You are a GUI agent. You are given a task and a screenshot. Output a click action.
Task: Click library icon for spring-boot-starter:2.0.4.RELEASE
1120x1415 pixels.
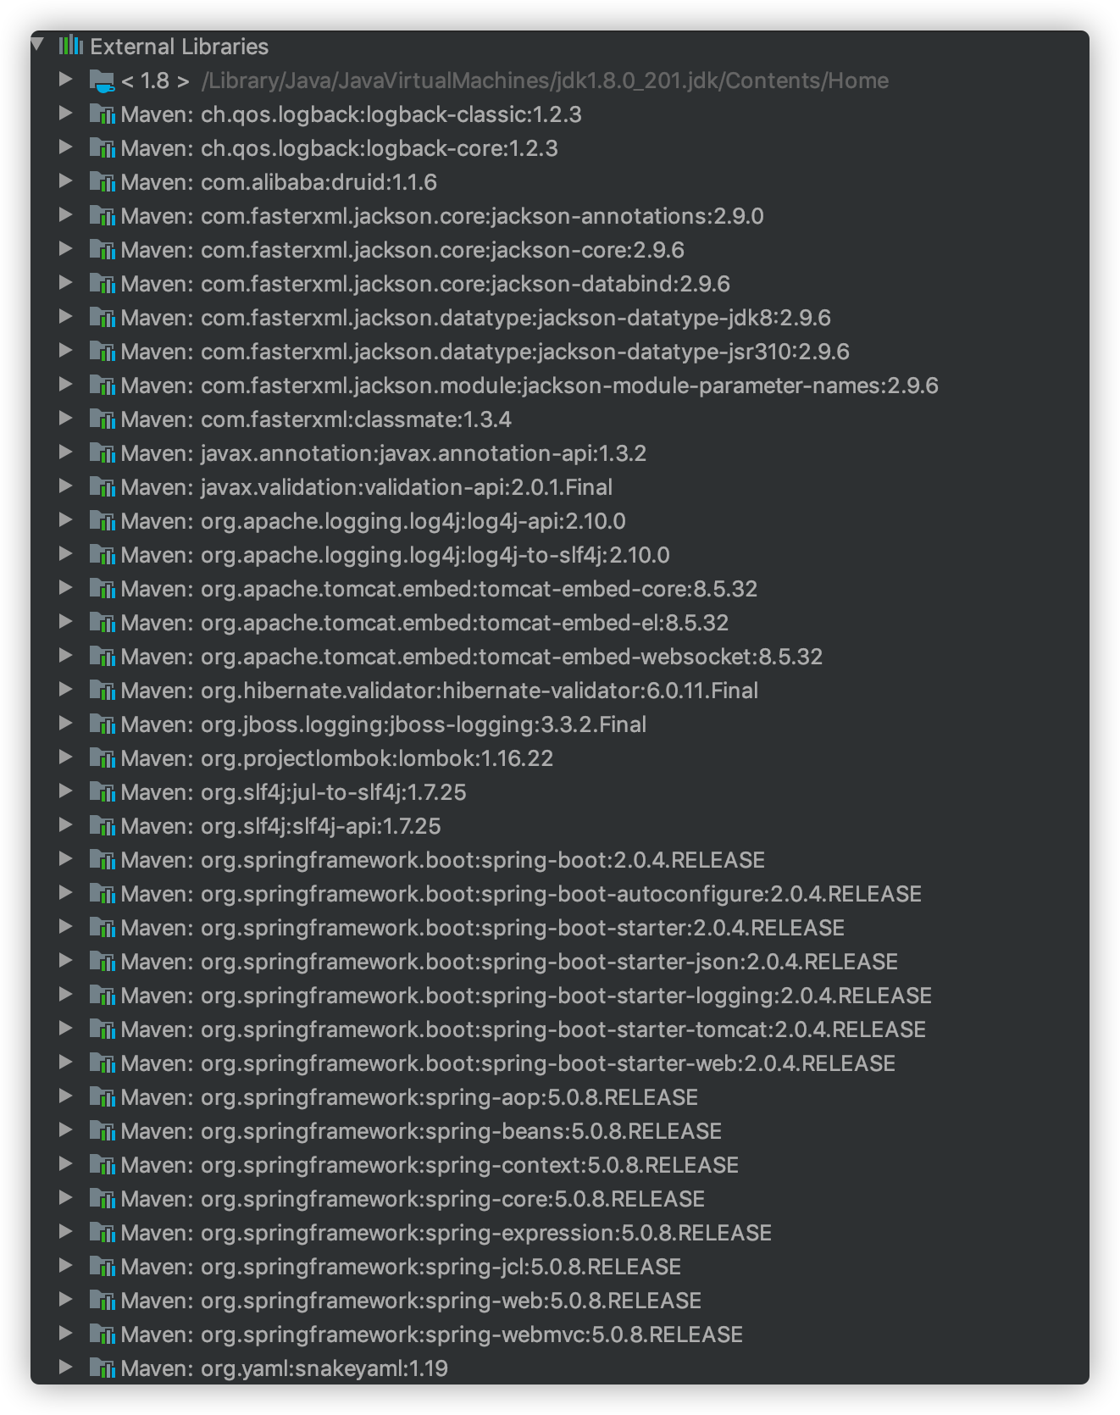coord(102,928)
